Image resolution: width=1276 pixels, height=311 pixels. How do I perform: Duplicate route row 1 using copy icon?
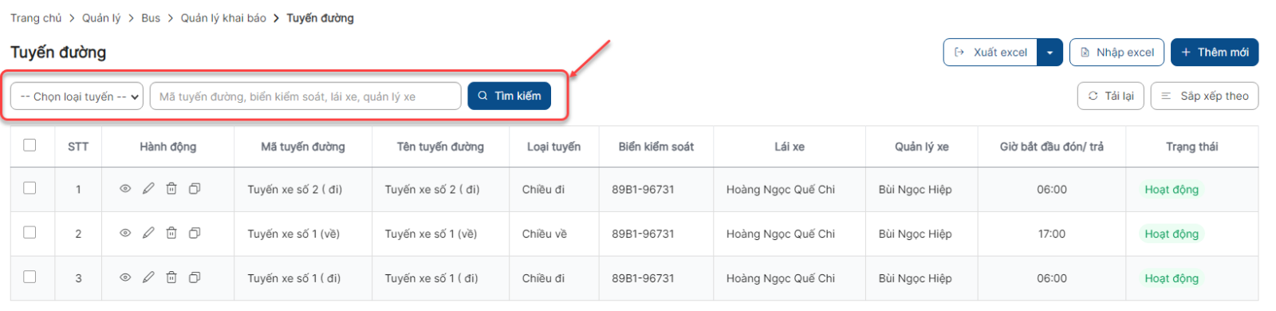coord(195,189)
